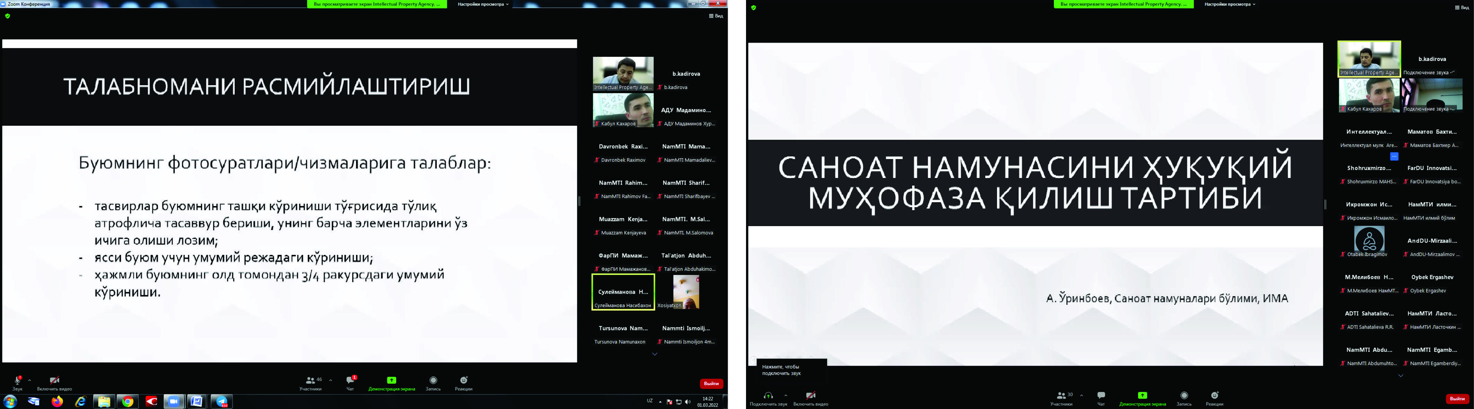Toggle Включить видео in left window
The image size is (1474, 409).
pos(54,381)
